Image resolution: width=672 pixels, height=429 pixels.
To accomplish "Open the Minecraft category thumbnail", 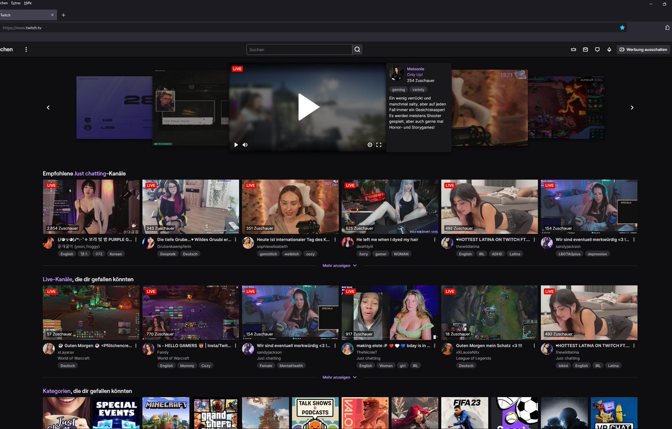I will coord(166,413).
